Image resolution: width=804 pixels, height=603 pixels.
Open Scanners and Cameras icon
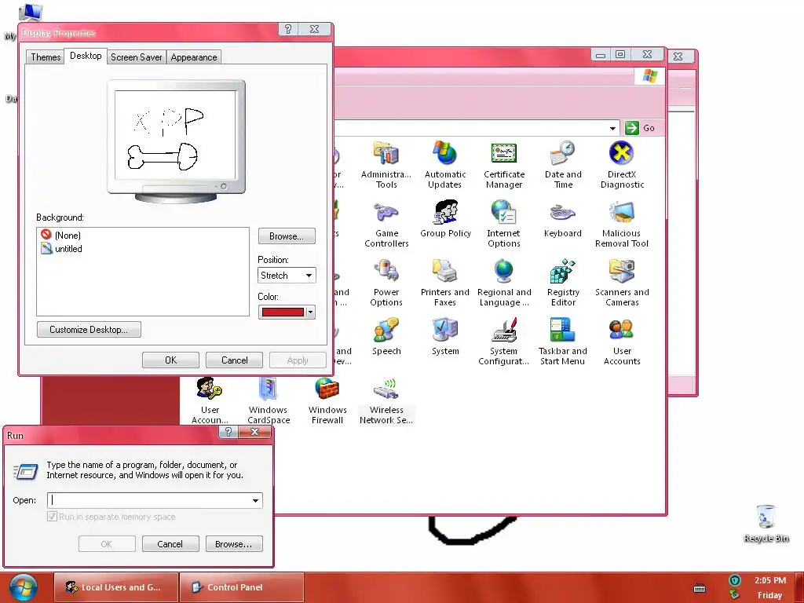[x=622, y=283]
